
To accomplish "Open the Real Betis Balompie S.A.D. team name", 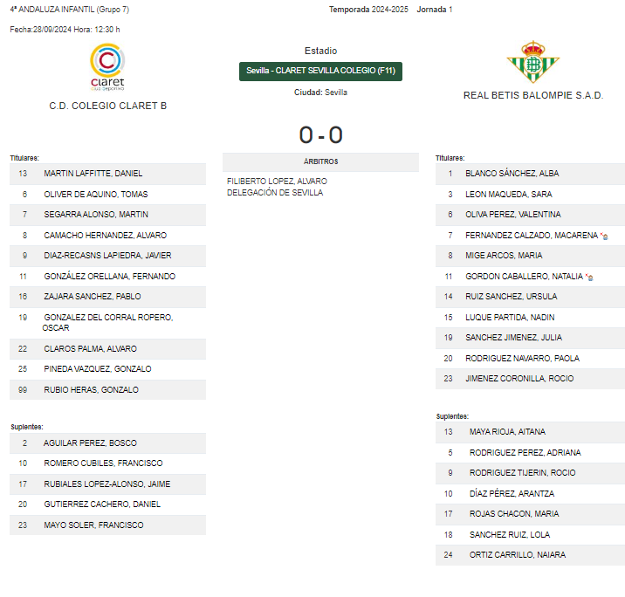I will [x=533, y=95].
